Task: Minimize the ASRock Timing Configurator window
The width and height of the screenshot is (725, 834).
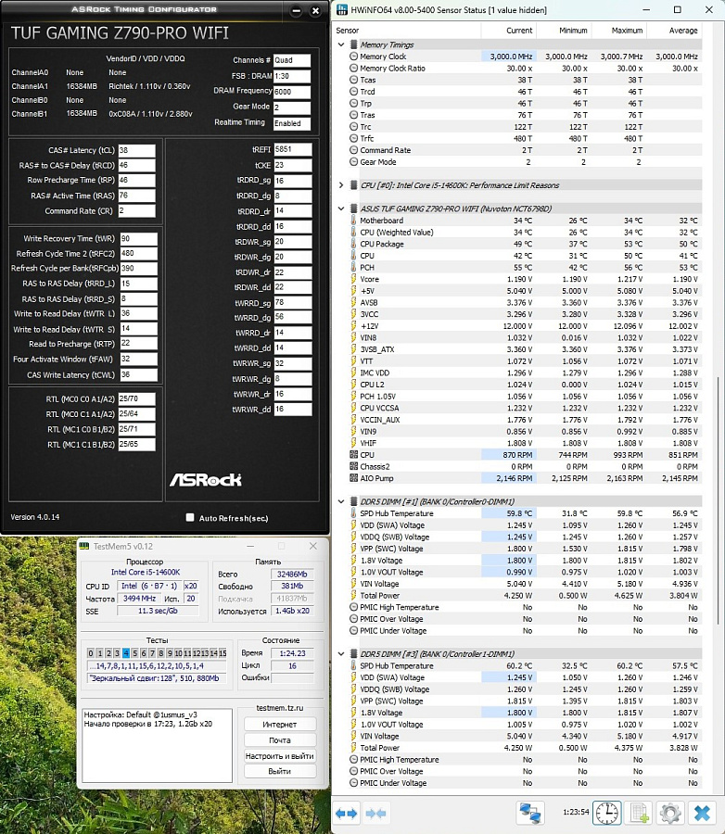Action: click(x=297, y=10)
